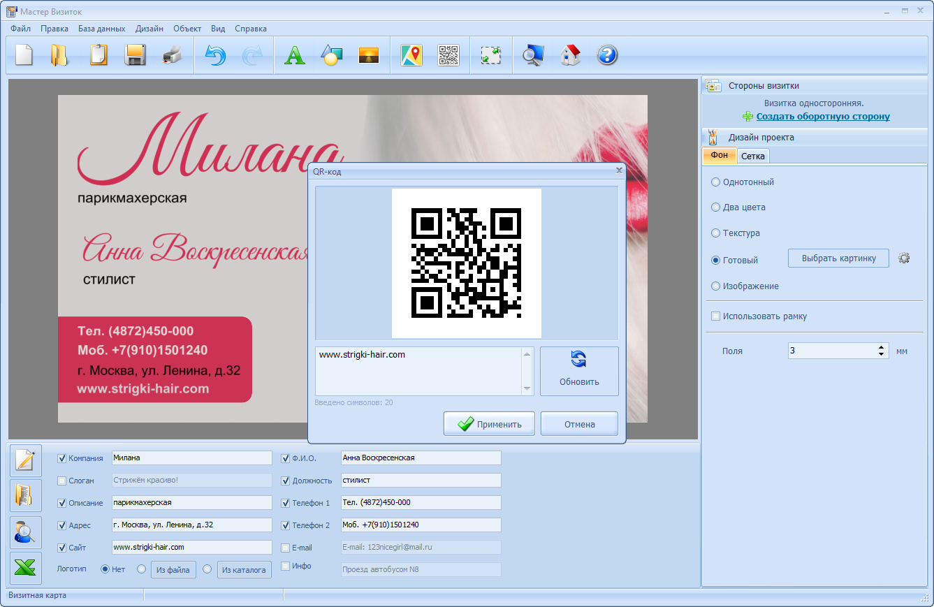Open project via the folder toolbar icon
Image resolution: width=934 pixels, height=607 pixels.
point(59,54)
